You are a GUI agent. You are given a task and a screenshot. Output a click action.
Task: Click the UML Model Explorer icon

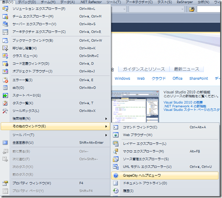116,167
